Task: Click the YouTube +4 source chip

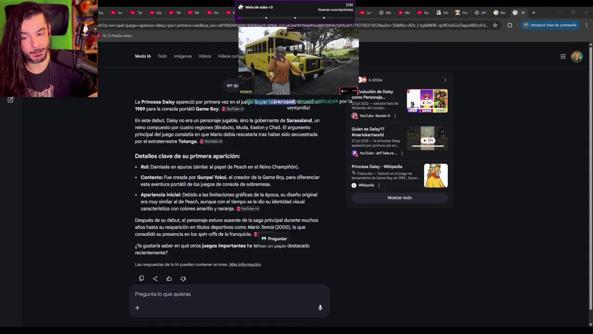Action: click(x=248, y=209)
